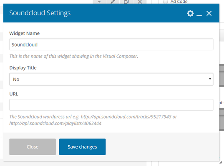
Task: Select the Ad Code radio button
Action: 166,2
